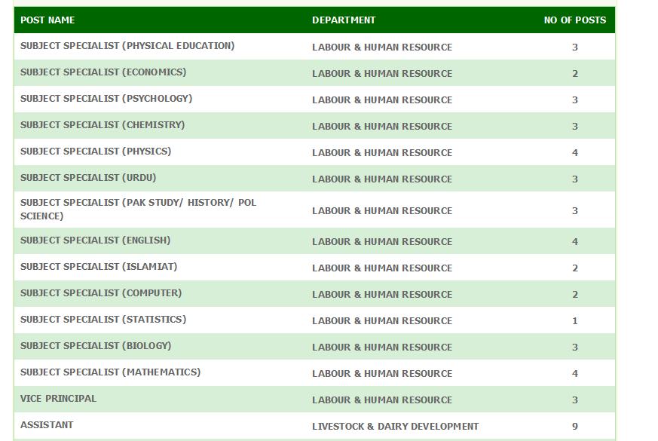Select Subject Specialist (Psychology) post
The height and width of the screenshot is (441, 658).
pyautogui.click(x=106, y=99)
